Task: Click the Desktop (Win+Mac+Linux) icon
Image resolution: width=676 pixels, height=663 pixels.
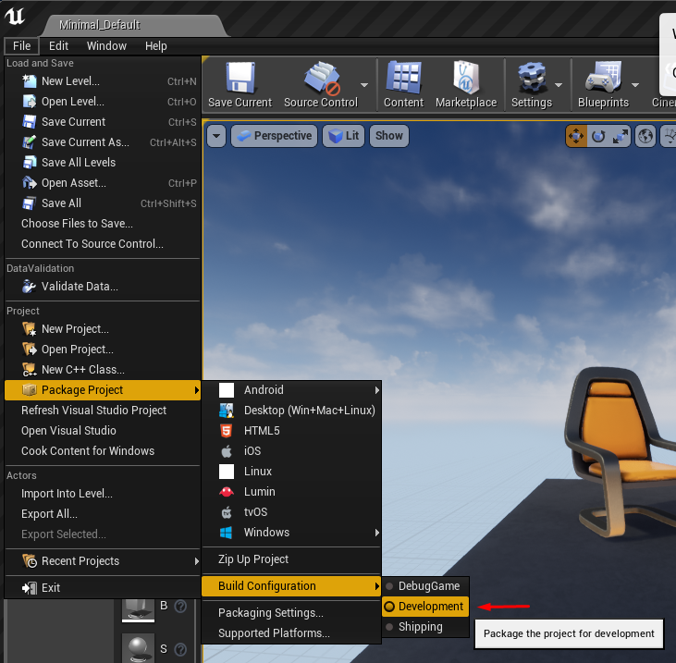Action: click(x=227, y=411)
